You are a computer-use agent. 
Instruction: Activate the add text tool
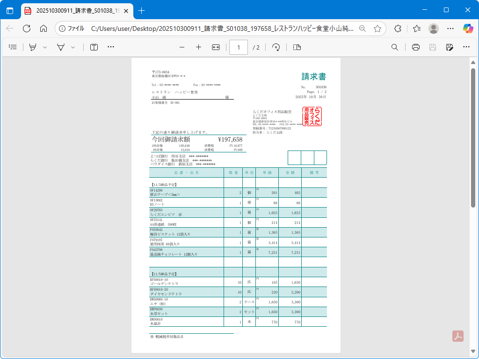click(94, 47)
